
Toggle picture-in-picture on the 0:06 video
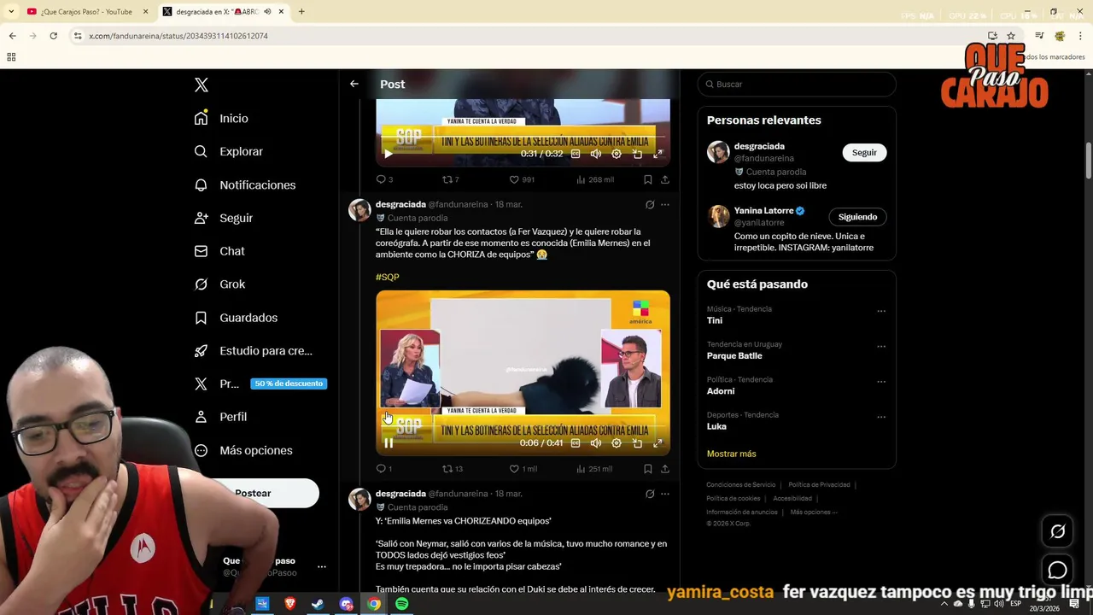[x=637, y=443]
